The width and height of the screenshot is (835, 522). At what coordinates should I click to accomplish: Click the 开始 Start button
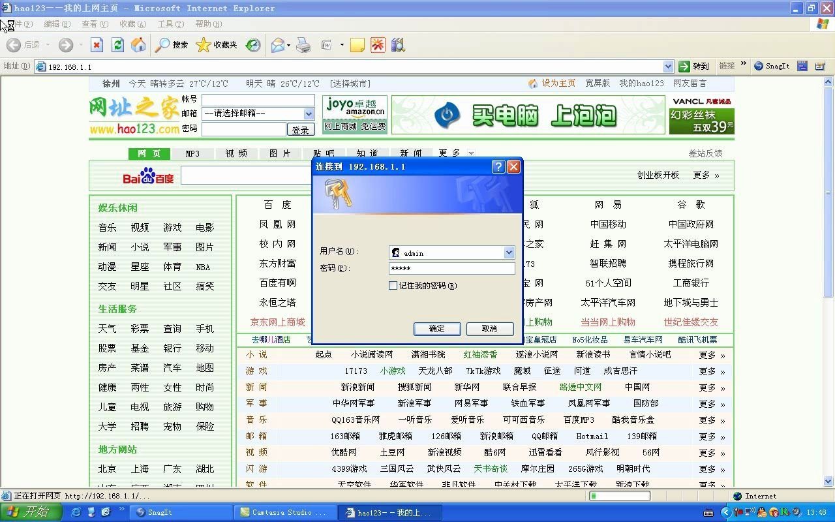(31, 512)
